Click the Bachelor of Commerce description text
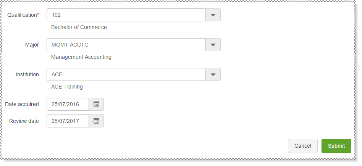362x166 pixels. [x=79, y=27]
